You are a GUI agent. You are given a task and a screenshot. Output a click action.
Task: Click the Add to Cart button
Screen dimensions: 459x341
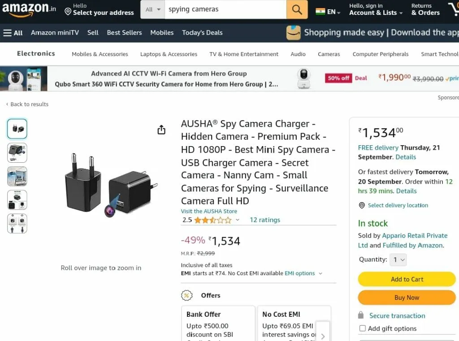[x=407, y=279]
